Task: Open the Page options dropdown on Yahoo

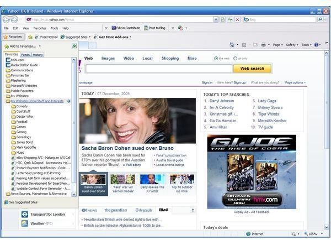Action: (x=295, y=82)
